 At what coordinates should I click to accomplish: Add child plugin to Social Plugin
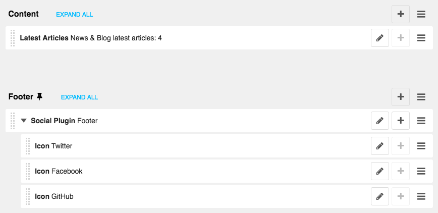(401, 121)
